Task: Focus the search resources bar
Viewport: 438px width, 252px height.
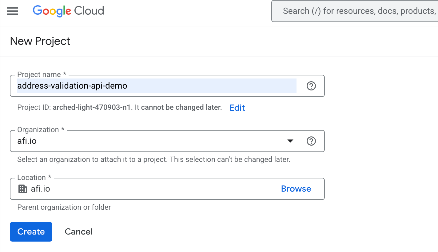Action: click(354, 11)
